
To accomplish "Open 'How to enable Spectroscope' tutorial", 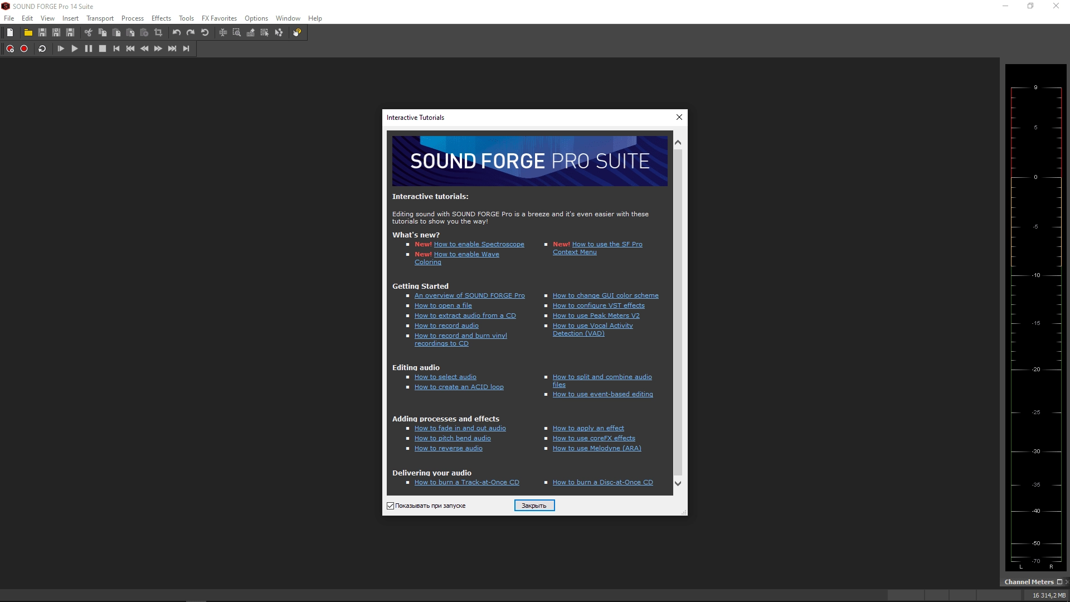I will tap(479, 244).
